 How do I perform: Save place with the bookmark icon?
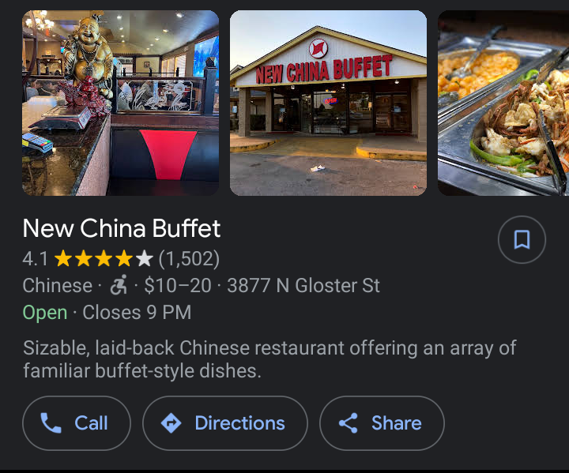point(522,239)
